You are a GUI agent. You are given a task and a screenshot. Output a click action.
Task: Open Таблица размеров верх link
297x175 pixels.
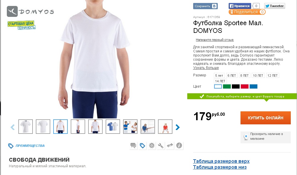point(221,161)
